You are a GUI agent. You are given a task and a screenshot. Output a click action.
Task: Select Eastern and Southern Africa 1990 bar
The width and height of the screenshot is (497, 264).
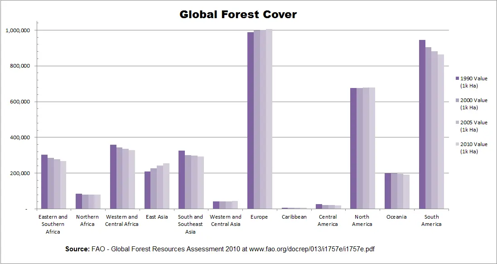pyautogui.click(x=44, y=182)
